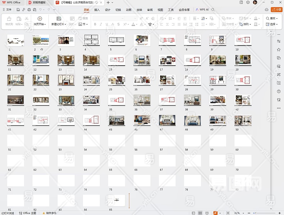Switch to slide sorter view in status bar
Viewport: 284px width, 215px height.
coord(200,213)
